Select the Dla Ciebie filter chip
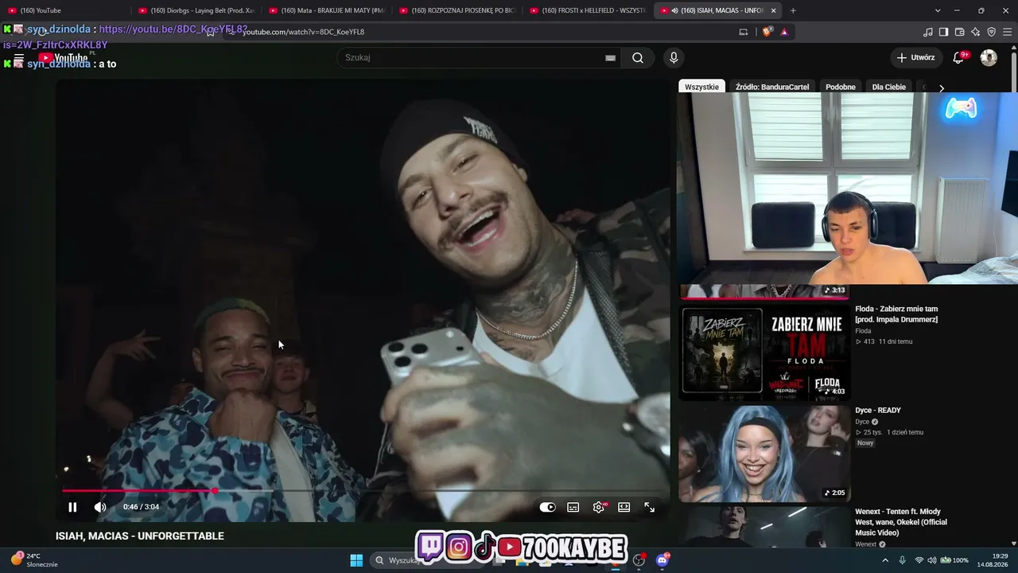The image size is (1018, 573). point(889,87)
